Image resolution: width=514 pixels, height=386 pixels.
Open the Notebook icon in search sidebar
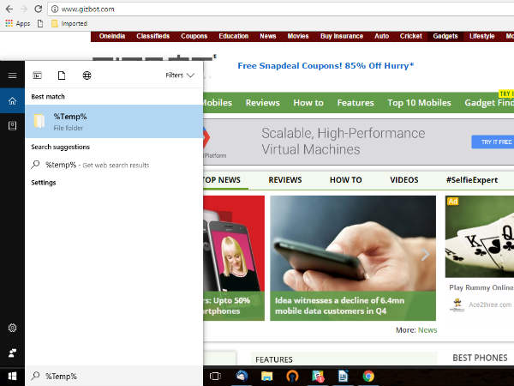[12, 125]
